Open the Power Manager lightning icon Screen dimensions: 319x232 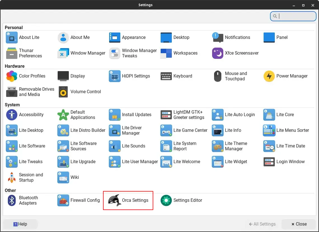(269, 76)
